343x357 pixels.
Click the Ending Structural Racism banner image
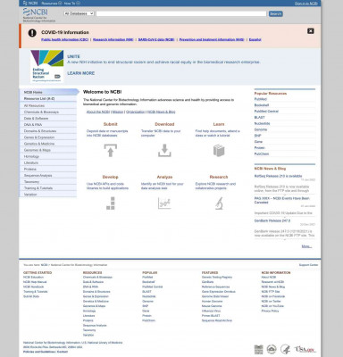[47, 66]
